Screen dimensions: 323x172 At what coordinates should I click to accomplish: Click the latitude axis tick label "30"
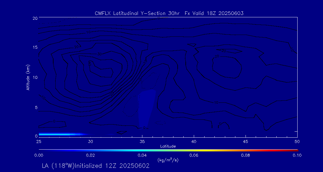point(90,142)
